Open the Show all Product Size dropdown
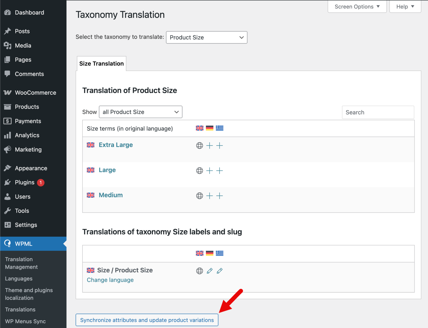Viewport: 428px width, 328px height. (140, 112)
